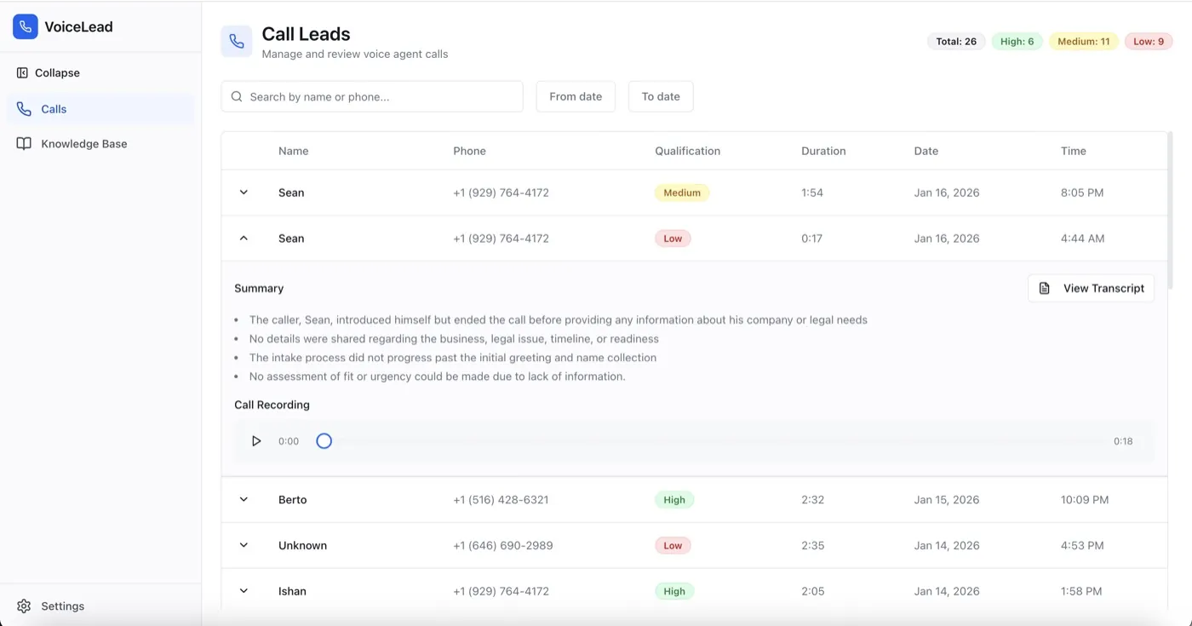
Task: Open Knowledge Base in the sidebar
Action: point(100,144)
